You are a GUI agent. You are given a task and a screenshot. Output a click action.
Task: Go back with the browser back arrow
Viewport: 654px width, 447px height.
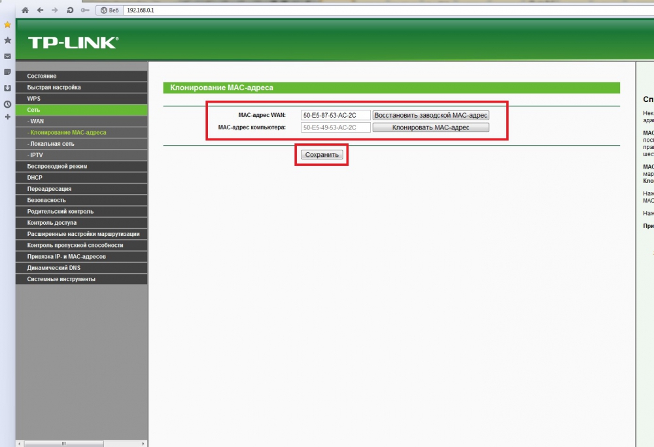[x=41, y=10]
